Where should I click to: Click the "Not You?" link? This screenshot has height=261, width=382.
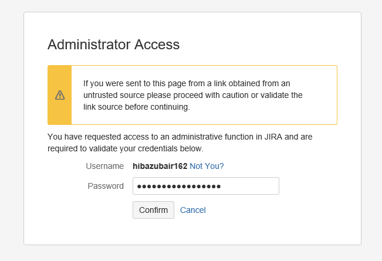coord(207,166)
